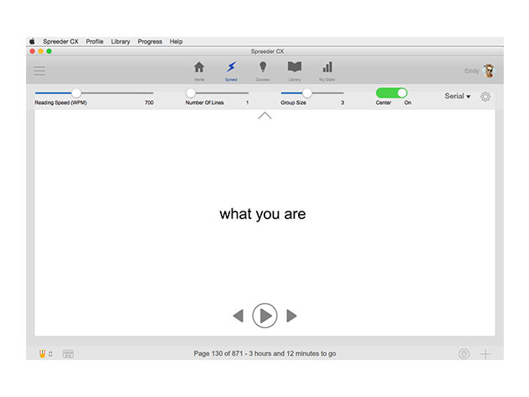This screenshot has height=397, width=529.
Task: Adjust the Group Size slider
Action: click(307, 93)
